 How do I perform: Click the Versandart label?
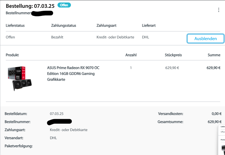[x=14, y=138]
